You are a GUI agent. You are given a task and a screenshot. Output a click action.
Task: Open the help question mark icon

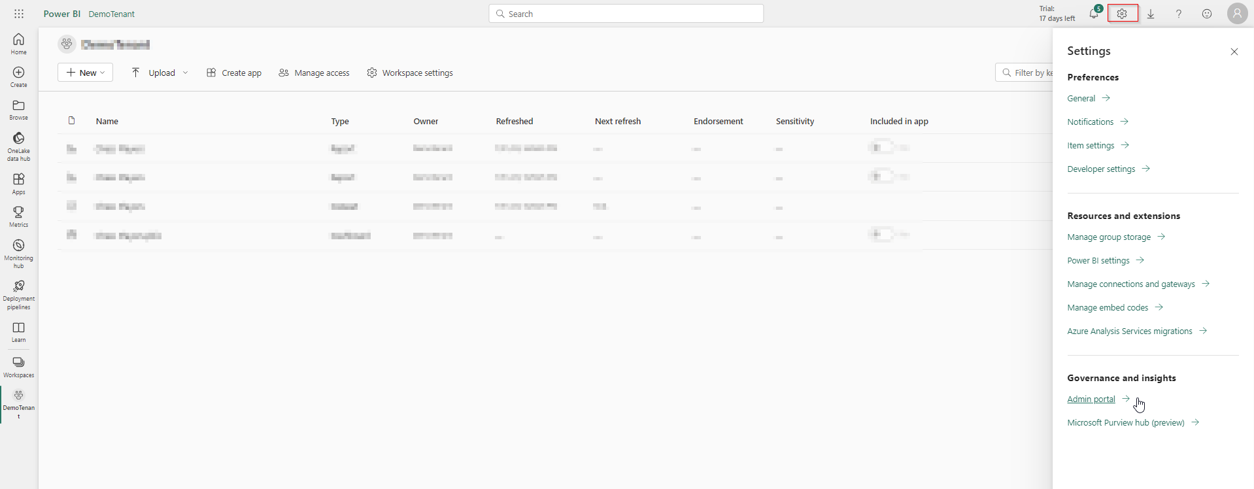(x=1179, y=14)
